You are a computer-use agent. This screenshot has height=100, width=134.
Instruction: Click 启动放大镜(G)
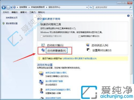tap(55, 45)
